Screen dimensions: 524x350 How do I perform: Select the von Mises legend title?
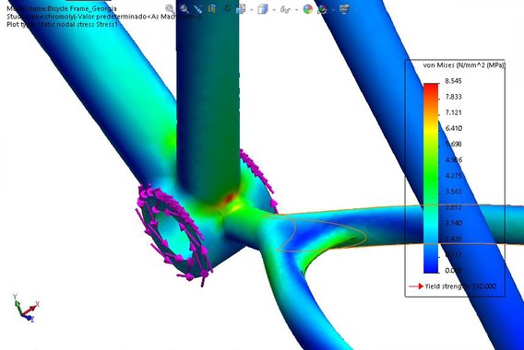(463, 65)
